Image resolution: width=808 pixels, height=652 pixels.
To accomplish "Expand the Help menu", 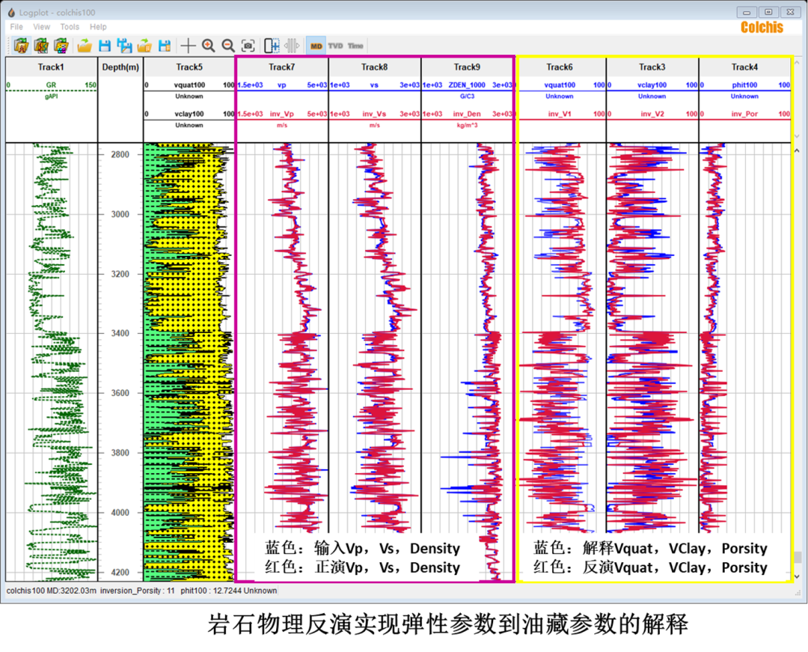I will pyautogui.click(x=98, y=27).
